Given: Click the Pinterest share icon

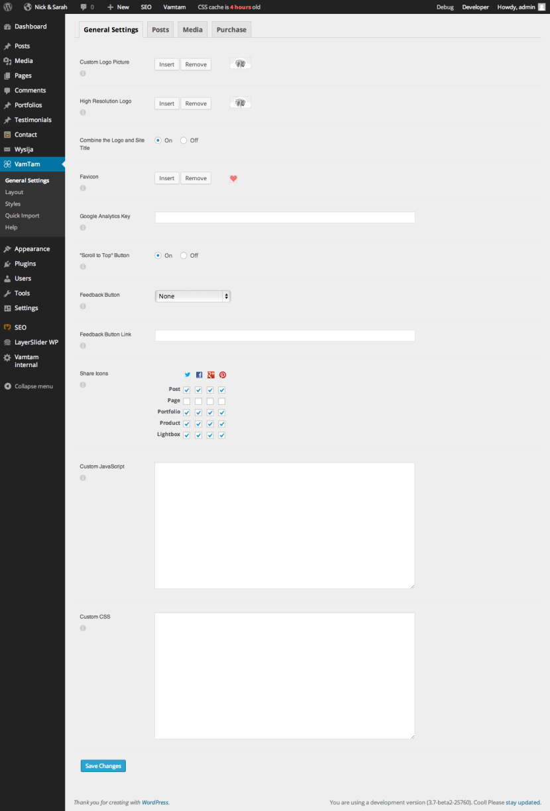Looking at the screenshot, I should tap(223, 375).
